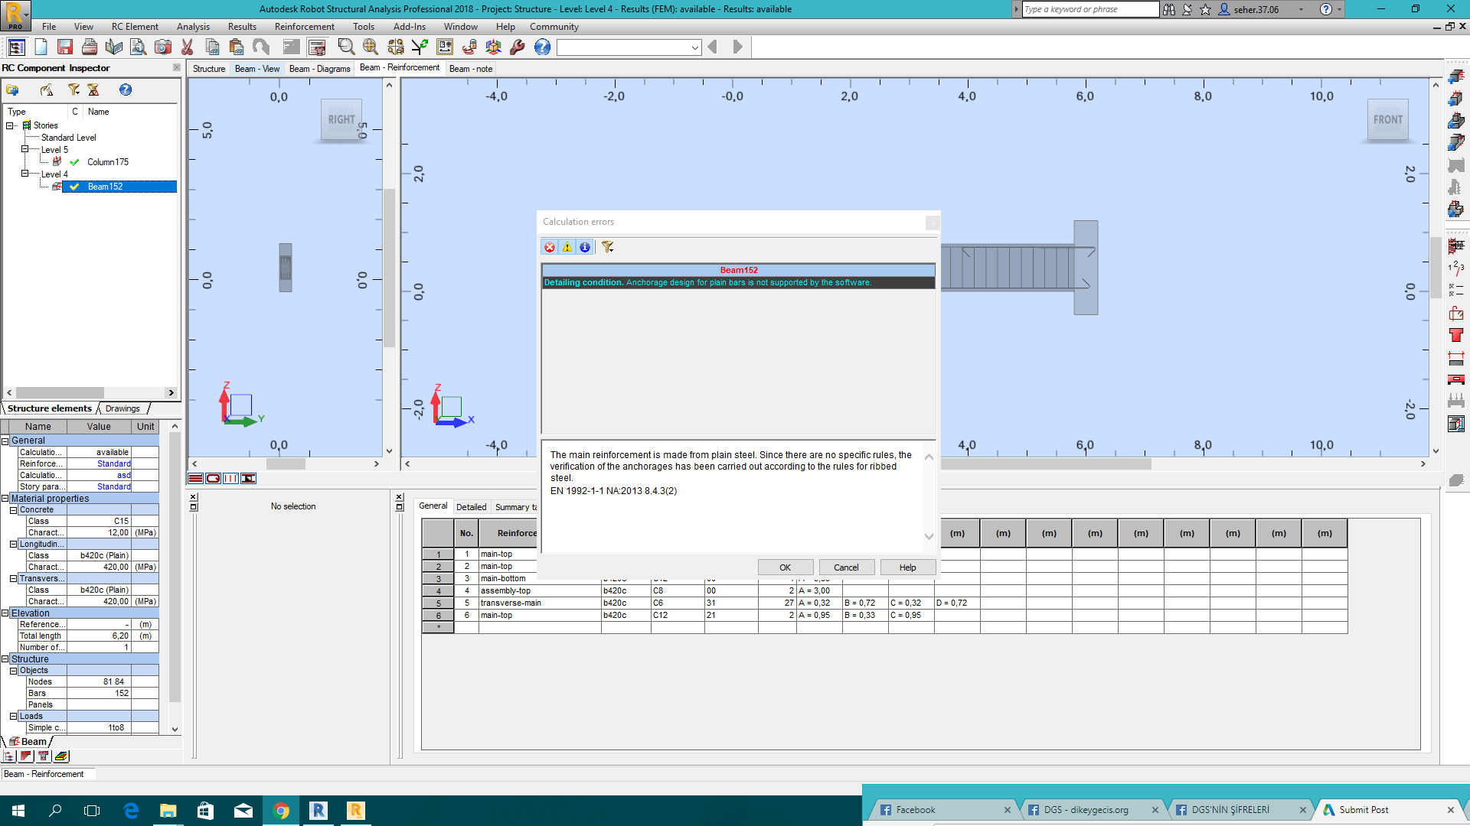
Task: Click the Save icon in the main toolbar
Action: (x=65, y=47)
